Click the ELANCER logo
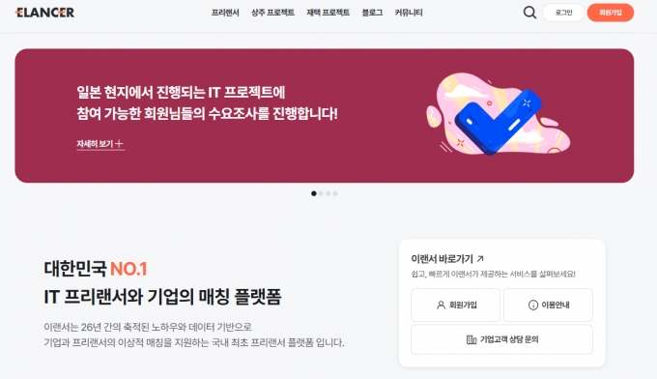The height and width of the screenshot is (379, 657). click(44, 13)
